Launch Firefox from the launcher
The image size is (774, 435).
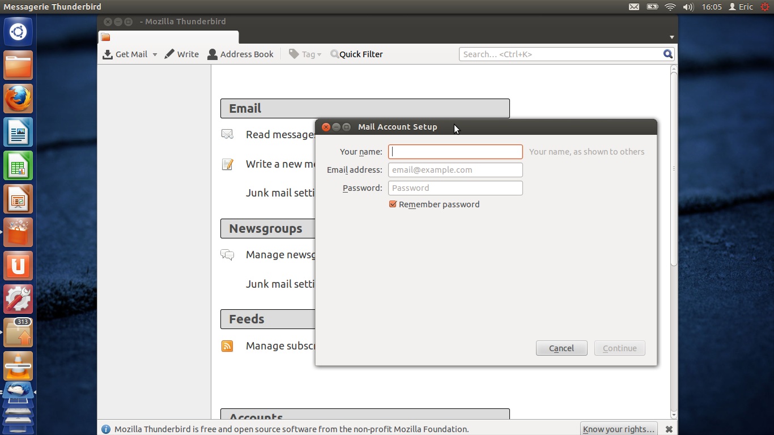[18, 99]
